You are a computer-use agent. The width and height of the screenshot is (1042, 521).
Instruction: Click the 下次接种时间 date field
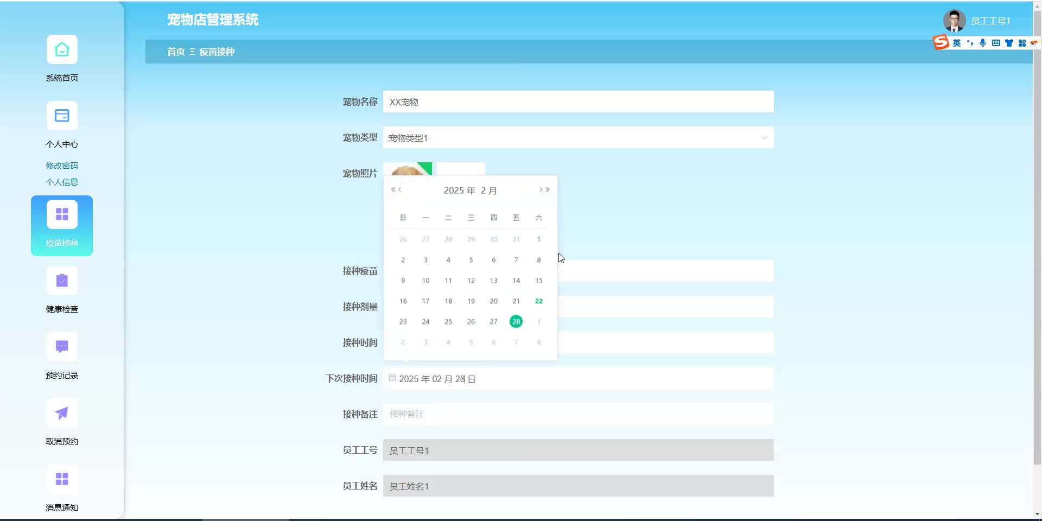(578, 379)
